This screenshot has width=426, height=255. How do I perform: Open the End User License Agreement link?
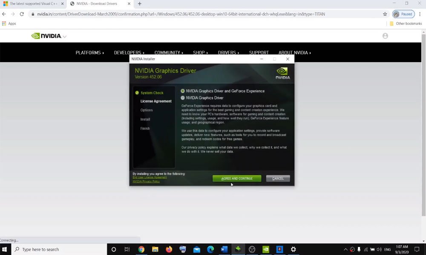[150, 178]
